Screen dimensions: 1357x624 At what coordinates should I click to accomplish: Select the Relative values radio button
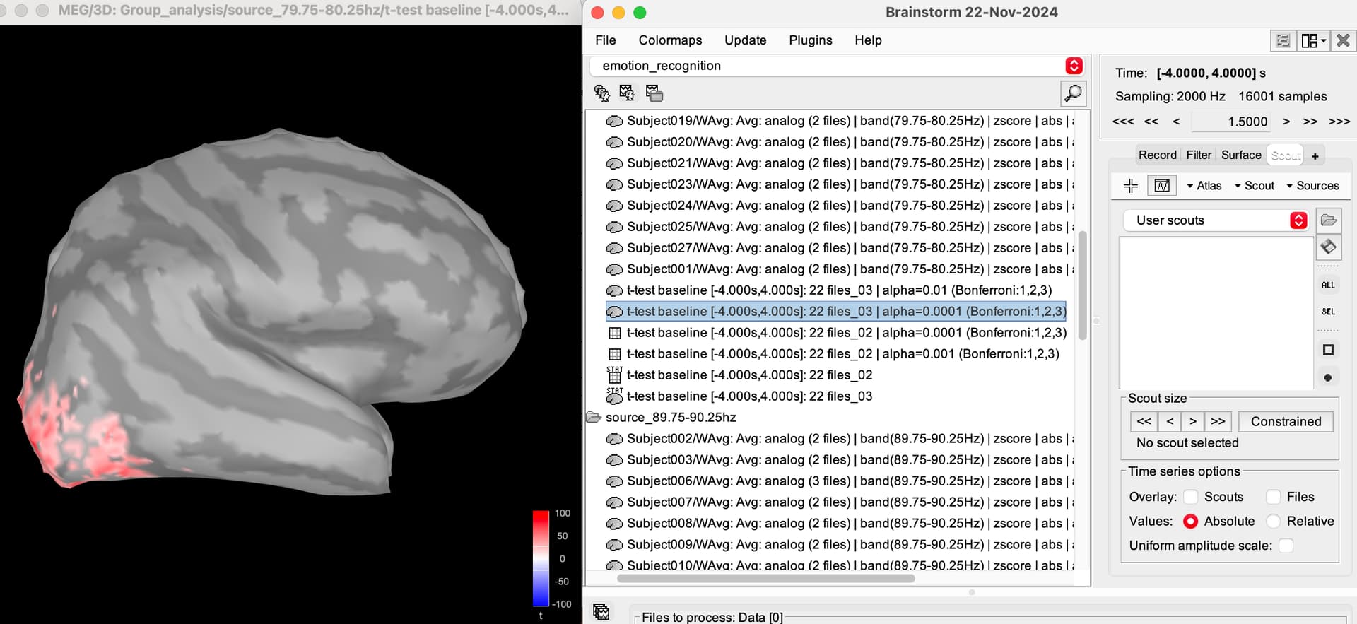[1274, 522]
